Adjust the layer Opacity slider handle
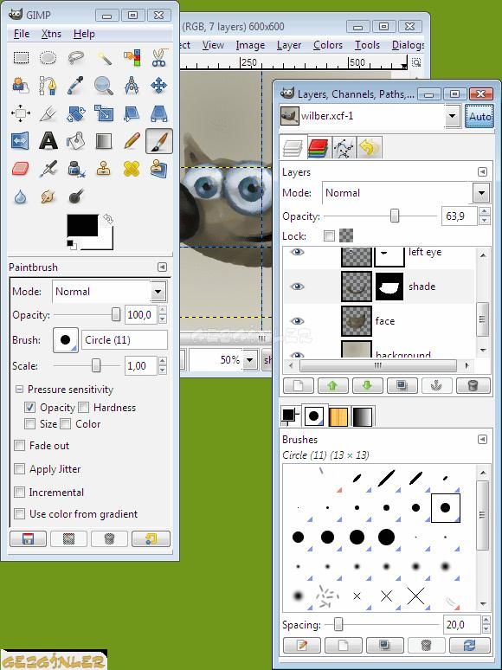 pos(395,216)
